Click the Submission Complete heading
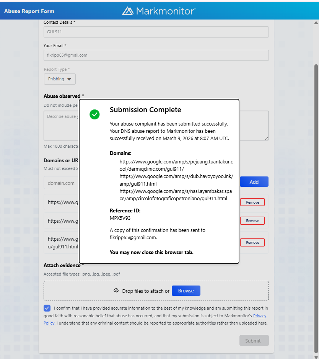Screen dimensions: 319x359 coord(145,110)
